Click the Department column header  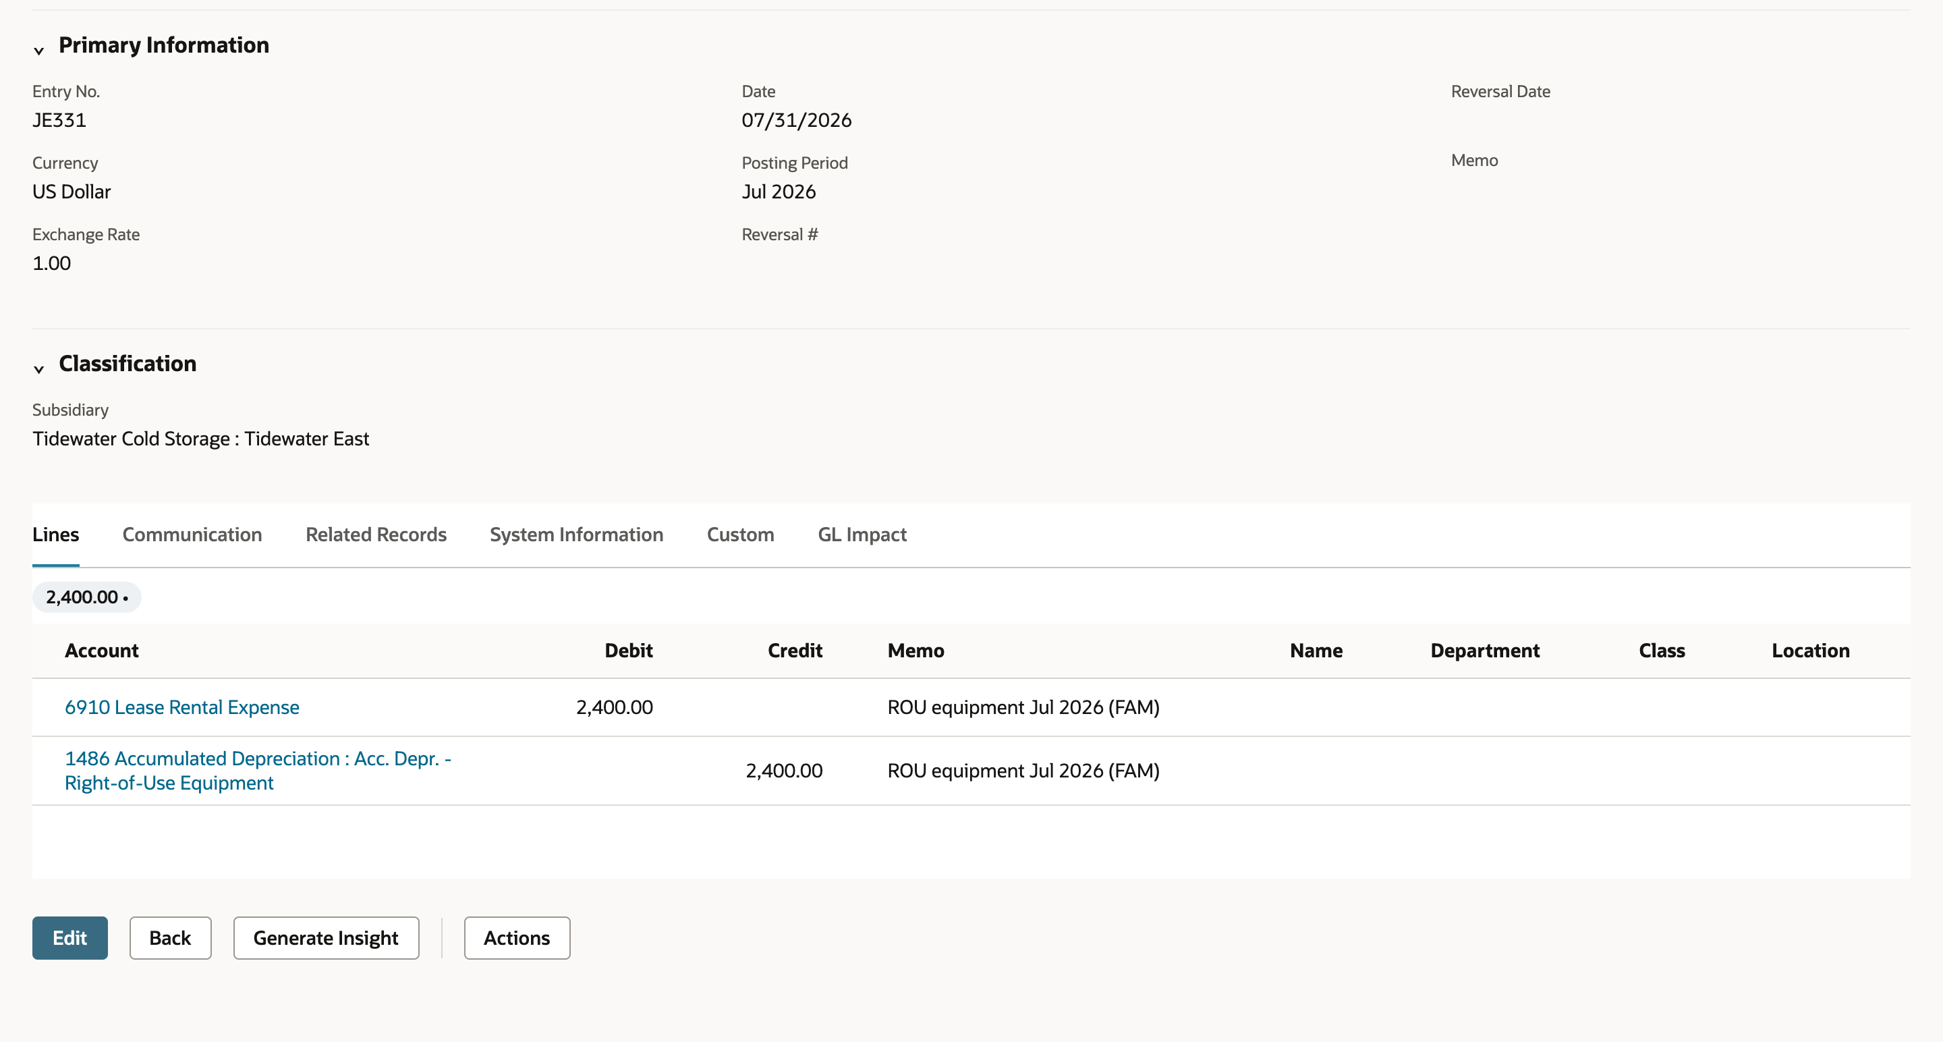[x=1484, y=651]
